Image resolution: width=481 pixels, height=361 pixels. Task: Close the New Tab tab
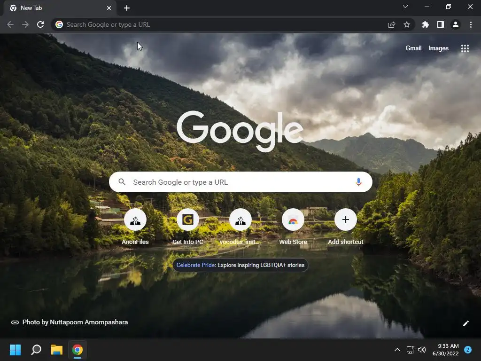click(x=109, y=8)
